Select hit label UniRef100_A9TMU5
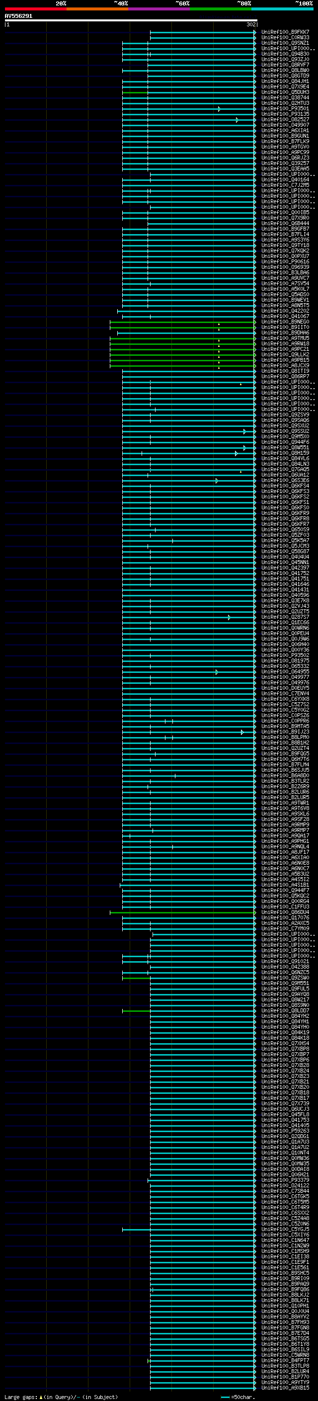This screenshot has width=318, height=1401. [285, 338]
